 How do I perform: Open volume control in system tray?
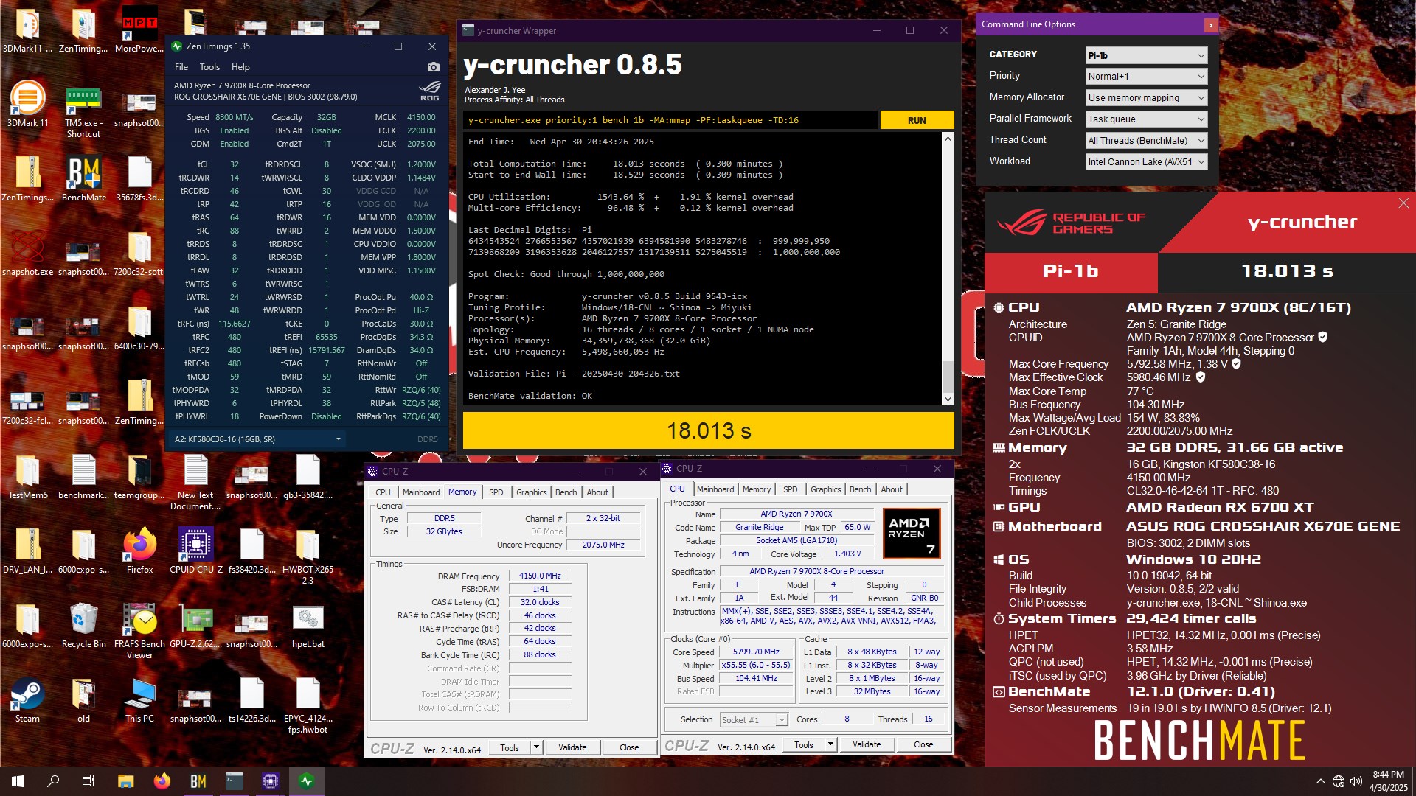(1356, 781)
